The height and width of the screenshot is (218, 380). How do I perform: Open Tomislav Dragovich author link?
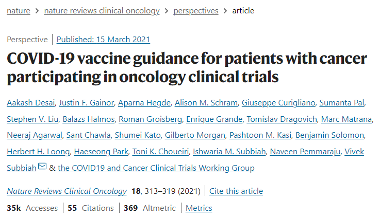pos(282,119)
